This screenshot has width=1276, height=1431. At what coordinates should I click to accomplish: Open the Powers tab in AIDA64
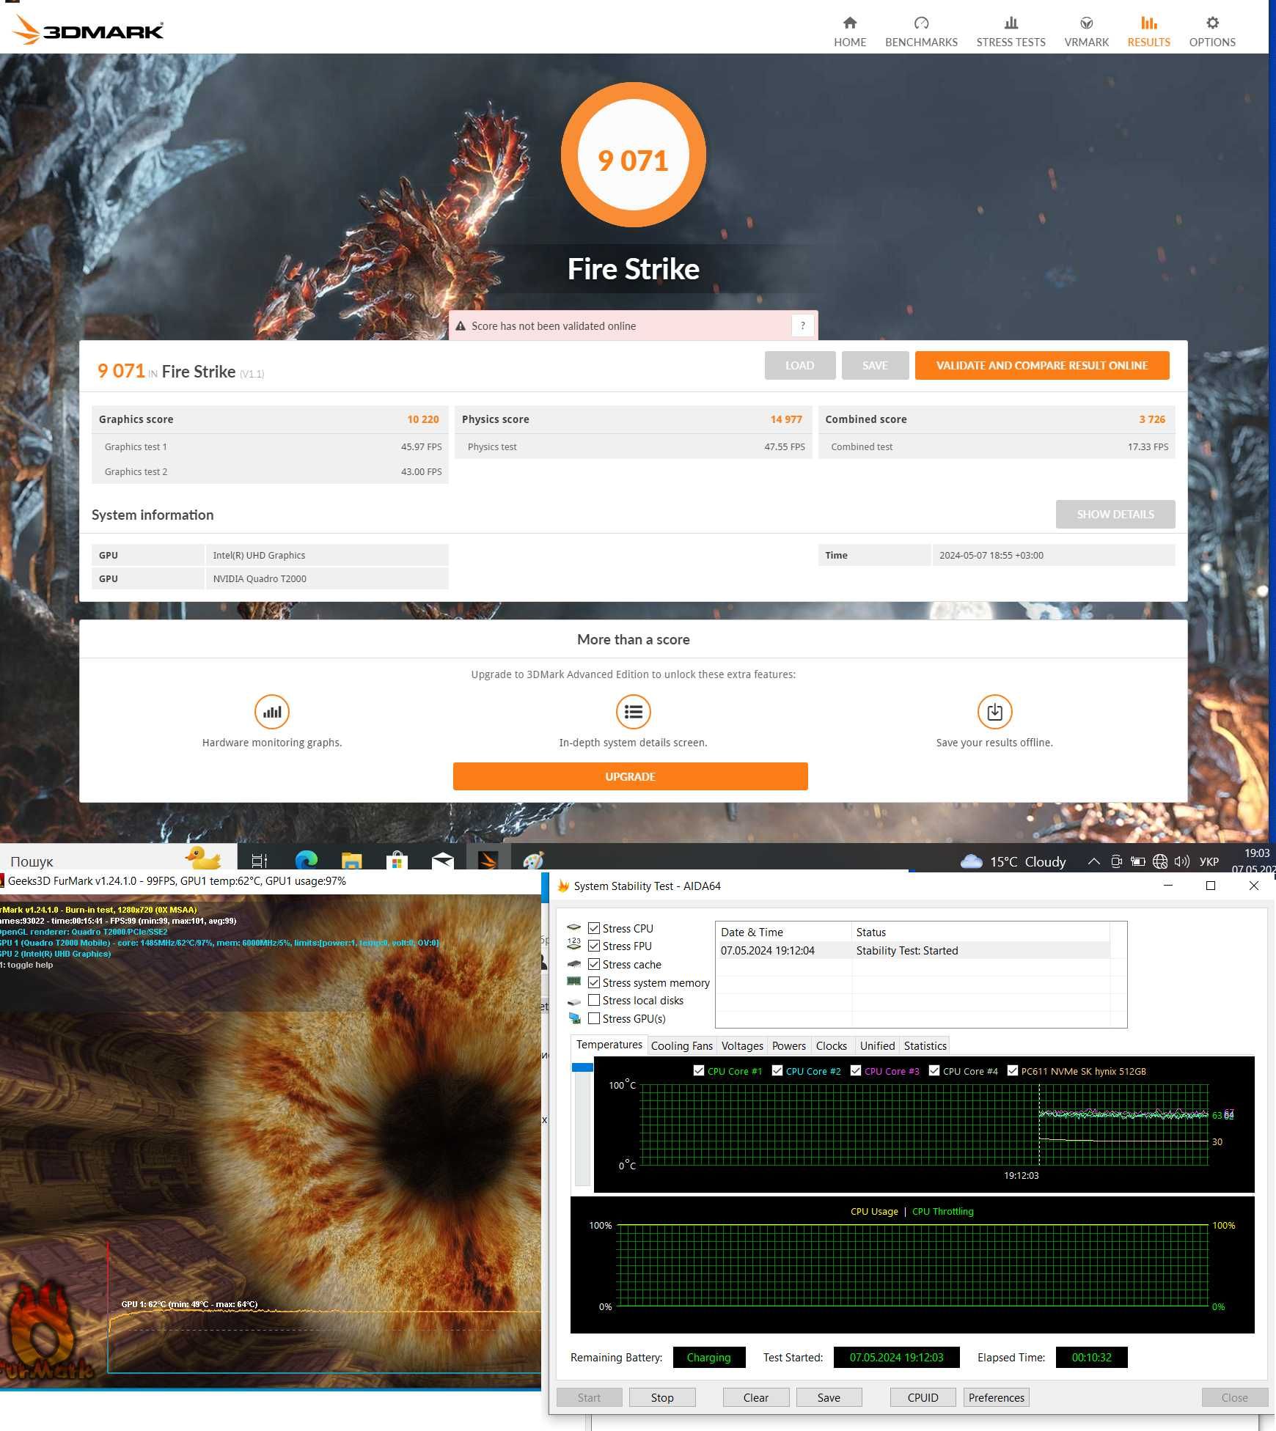pos(788,1046)
